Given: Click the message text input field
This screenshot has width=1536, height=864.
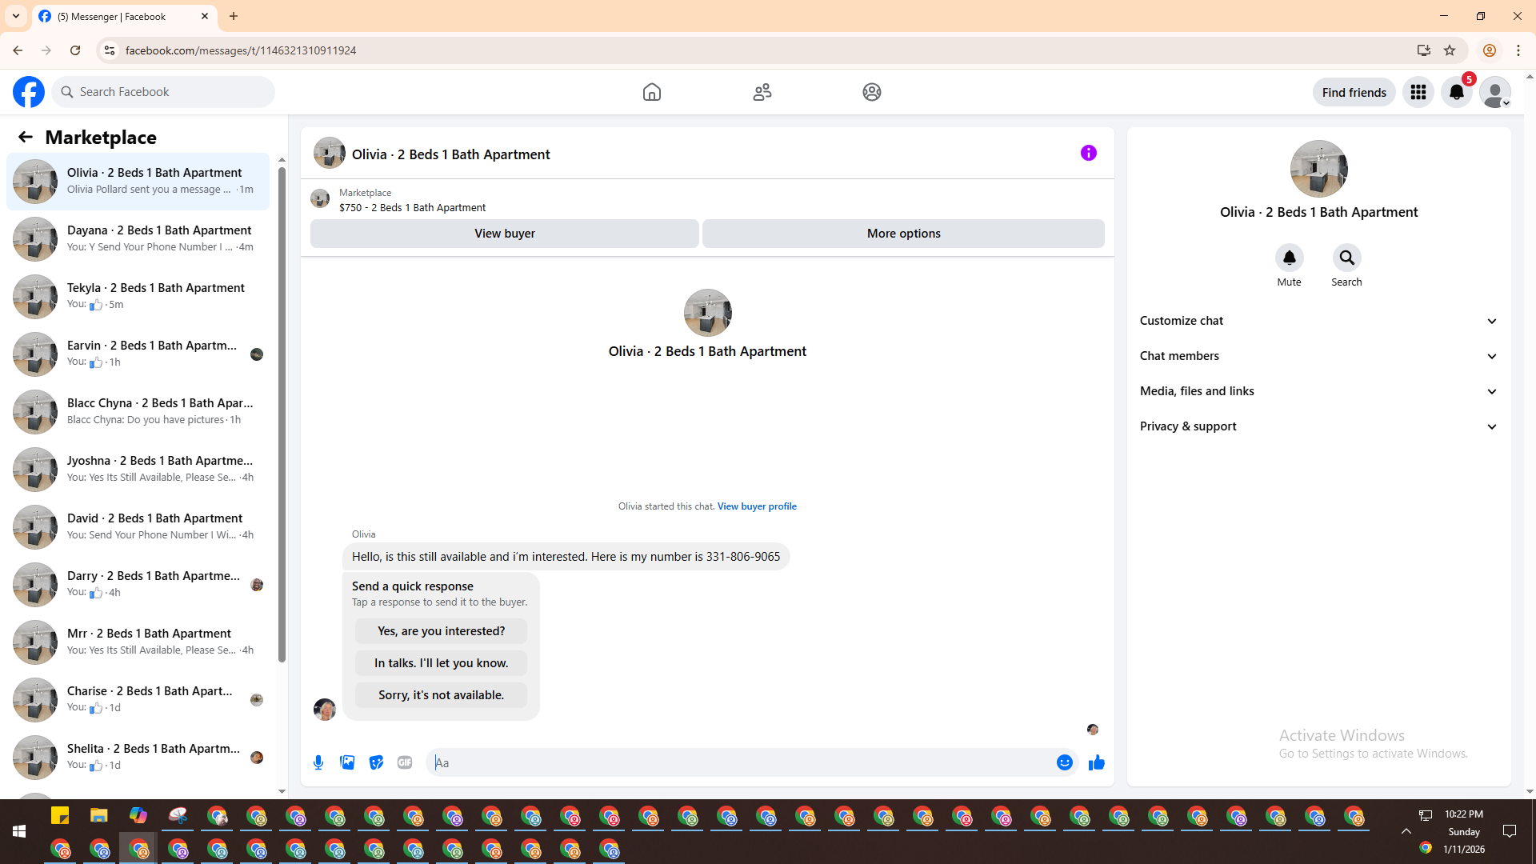Looking at the screenshot, I should coord(740,762).
